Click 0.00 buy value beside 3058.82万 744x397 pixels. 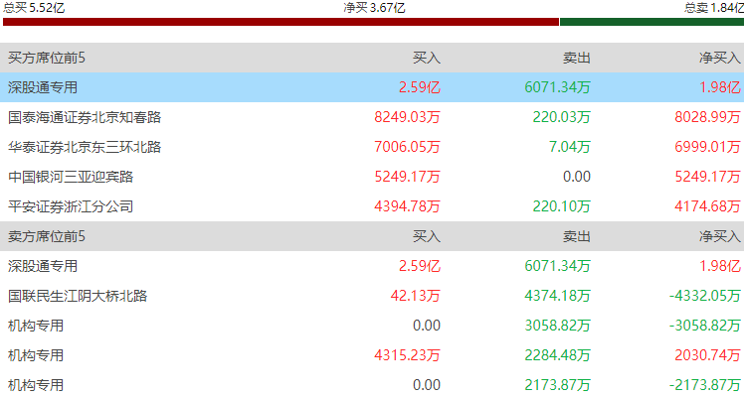(426, 326)
